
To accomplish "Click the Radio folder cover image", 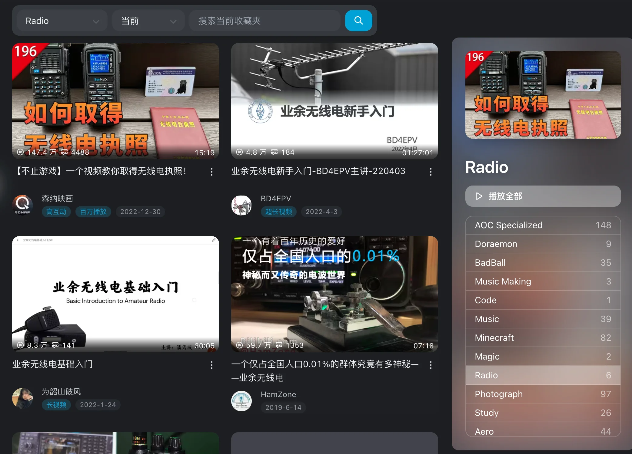I will coord(543,95).
